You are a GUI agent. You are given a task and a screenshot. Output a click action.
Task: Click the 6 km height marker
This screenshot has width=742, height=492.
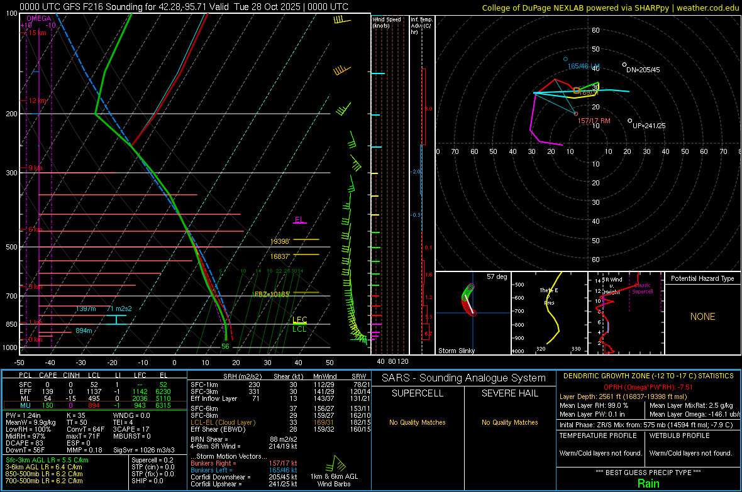(35, 229)
